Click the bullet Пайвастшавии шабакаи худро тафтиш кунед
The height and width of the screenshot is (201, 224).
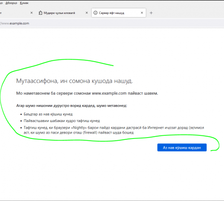pos(62,121)
